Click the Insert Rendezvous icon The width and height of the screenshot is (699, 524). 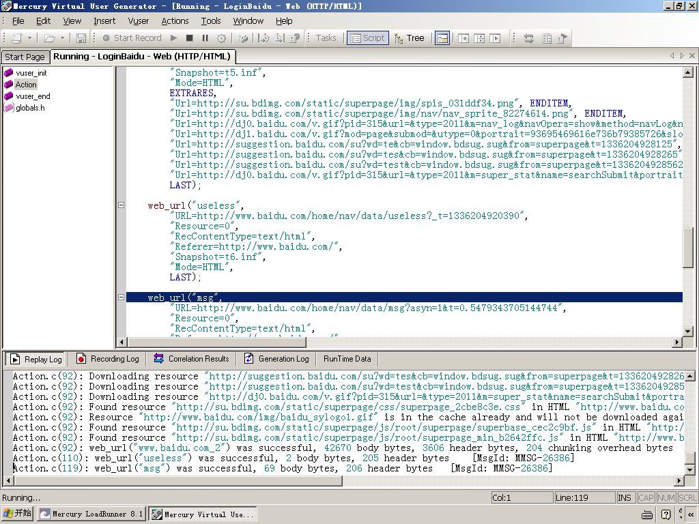(x=294, y=38)
